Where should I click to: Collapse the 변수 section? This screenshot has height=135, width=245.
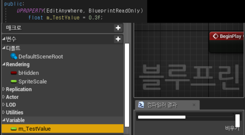click(x=4, y=39)
